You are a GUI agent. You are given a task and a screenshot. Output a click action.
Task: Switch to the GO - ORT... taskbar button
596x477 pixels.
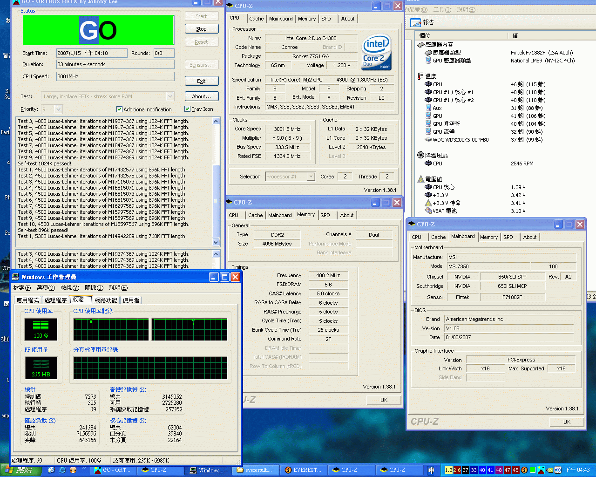[x=113, y=470]
